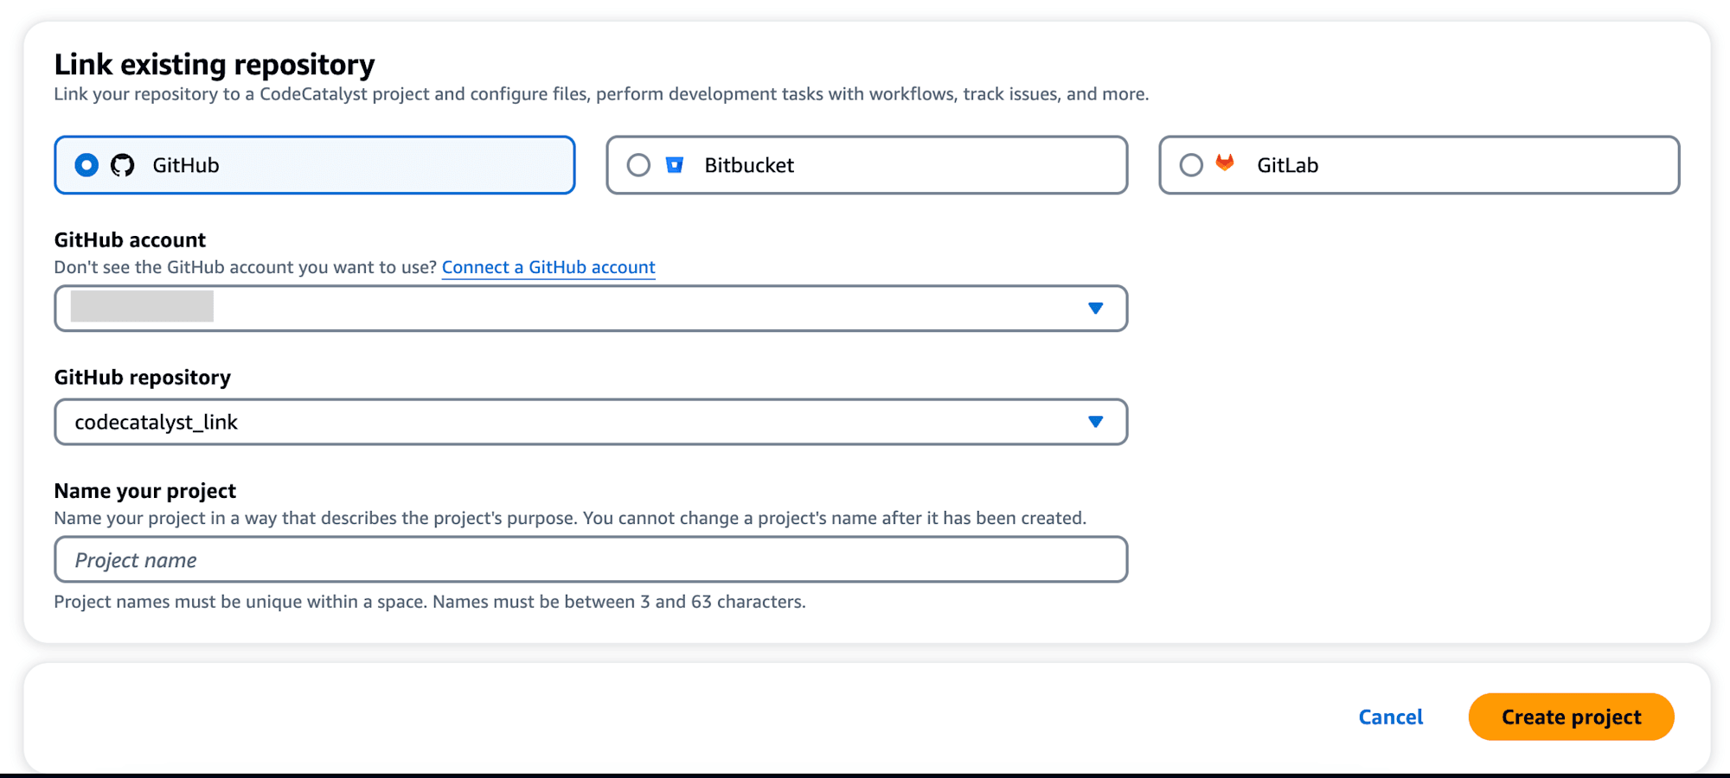Viewport: 1730px width, 778px height.
Task: Choose the Bitbucket provider card label
Action: pyautogui.click(x=748, y=165)
